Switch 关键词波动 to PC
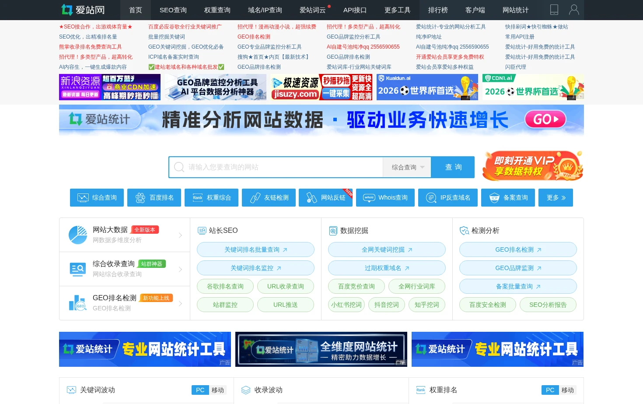The image size is (643, 404). pos(200,390)
